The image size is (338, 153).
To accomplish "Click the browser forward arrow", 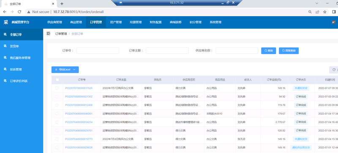I will (12, 12).
